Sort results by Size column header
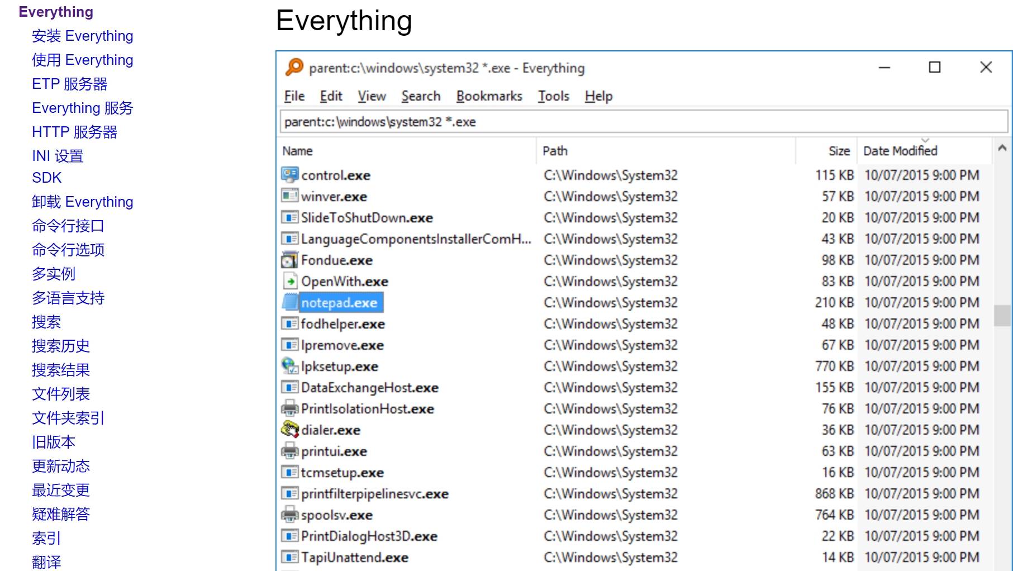This screenshot has height=571, width=1013. [826, 151]
